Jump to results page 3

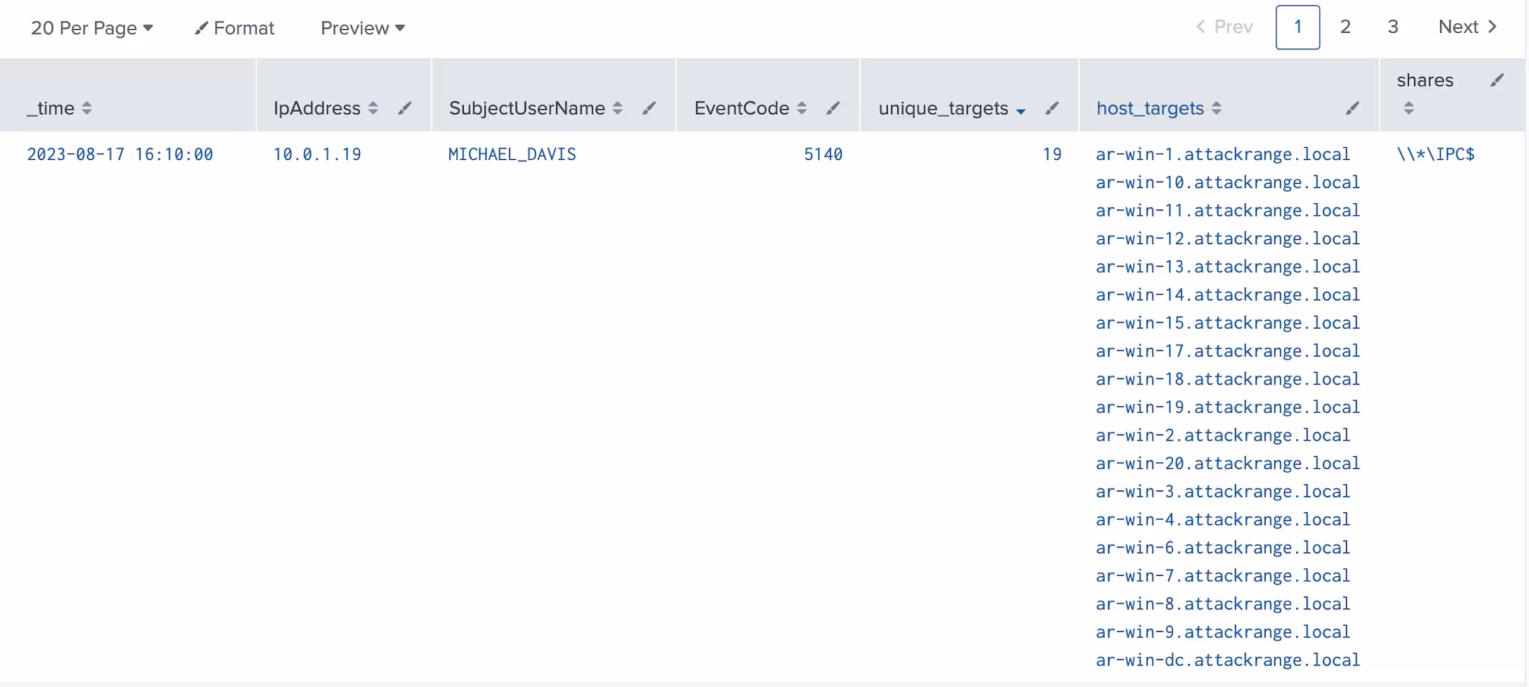pyautogui.click(x=1392, y=27)
